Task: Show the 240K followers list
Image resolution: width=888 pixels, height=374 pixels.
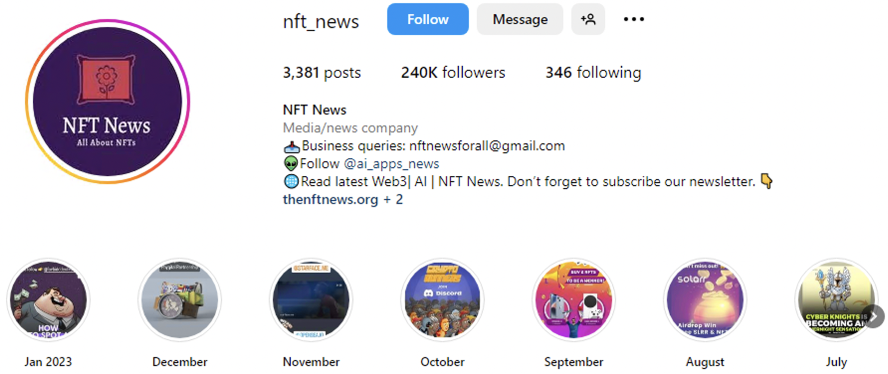Action: pyautogui.click(x=453, y=72)
